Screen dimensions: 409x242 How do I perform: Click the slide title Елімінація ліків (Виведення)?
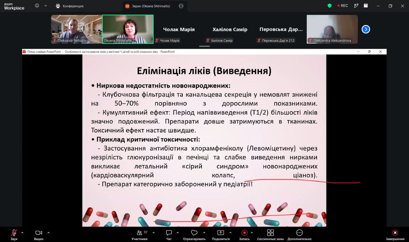click(204, 71)
